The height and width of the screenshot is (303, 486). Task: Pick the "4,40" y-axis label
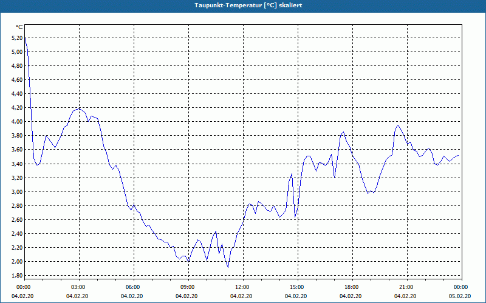point(18,94)
